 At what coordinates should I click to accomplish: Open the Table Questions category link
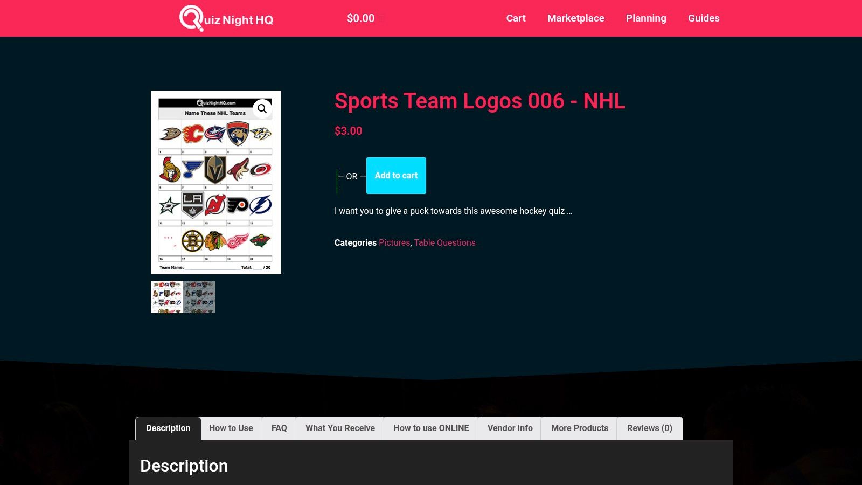tap(444, 242)
